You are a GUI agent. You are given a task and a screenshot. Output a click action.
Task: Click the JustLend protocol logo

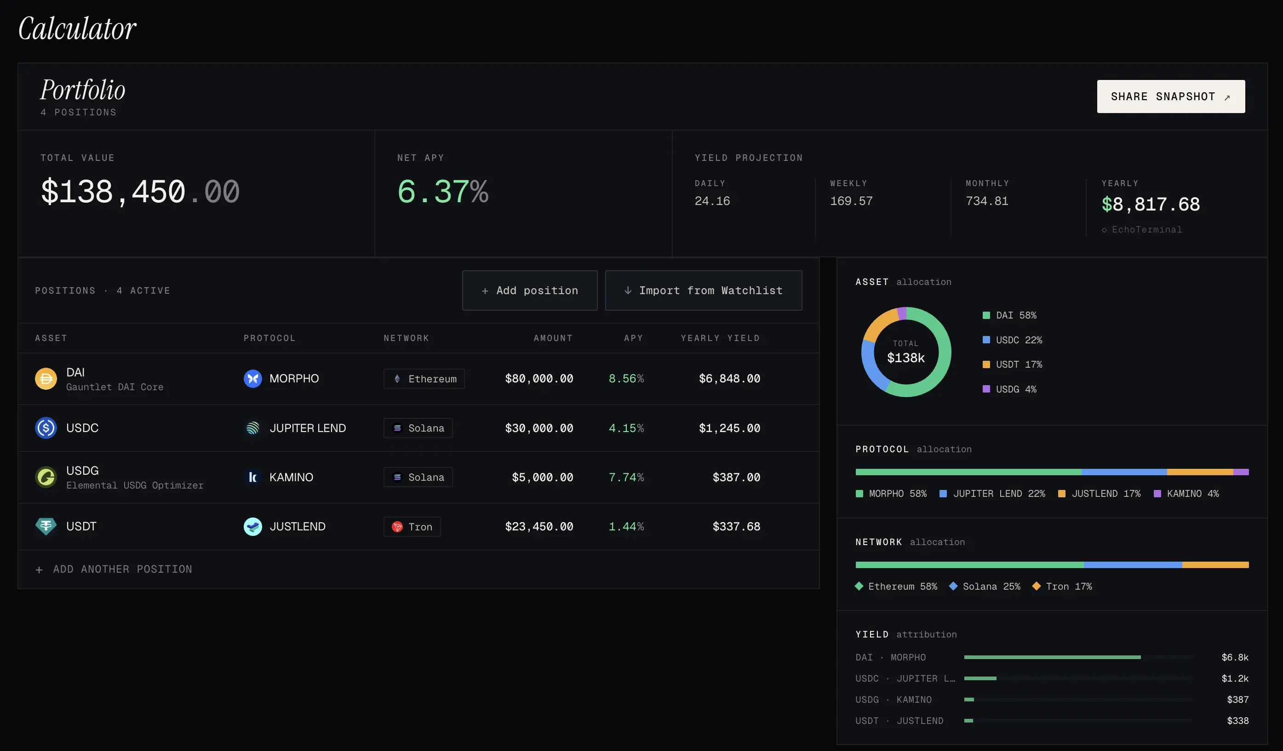click(252, 527)
